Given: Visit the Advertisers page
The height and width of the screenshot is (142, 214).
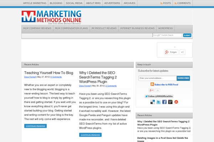Looking at the screenshot, I should click(112, 3).
